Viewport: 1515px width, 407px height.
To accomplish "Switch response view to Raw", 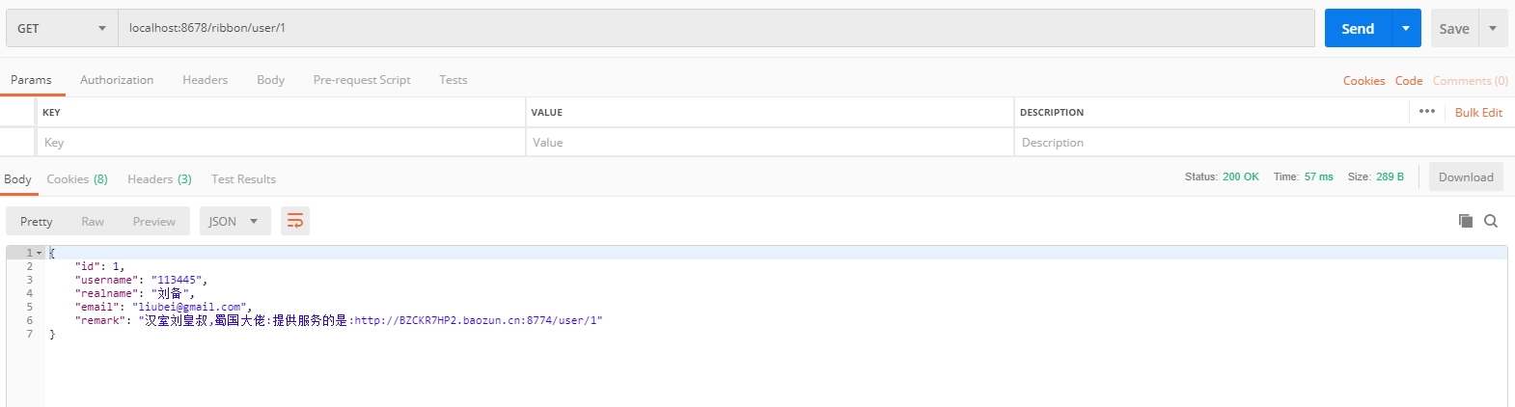I will click(x=93, y=221).
